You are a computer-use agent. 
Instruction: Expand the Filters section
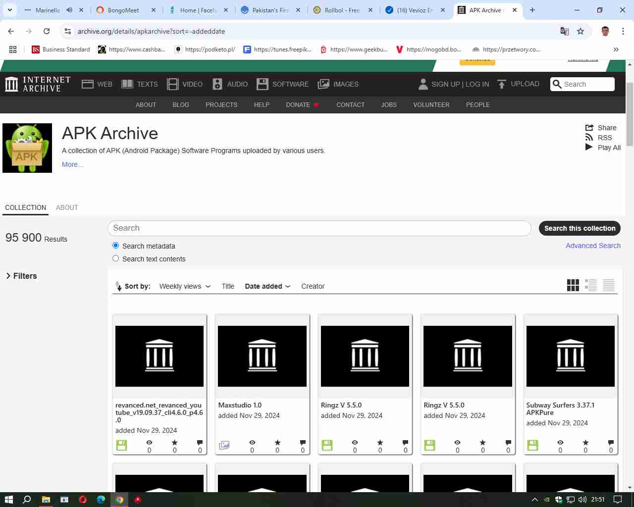coord(21,276)
